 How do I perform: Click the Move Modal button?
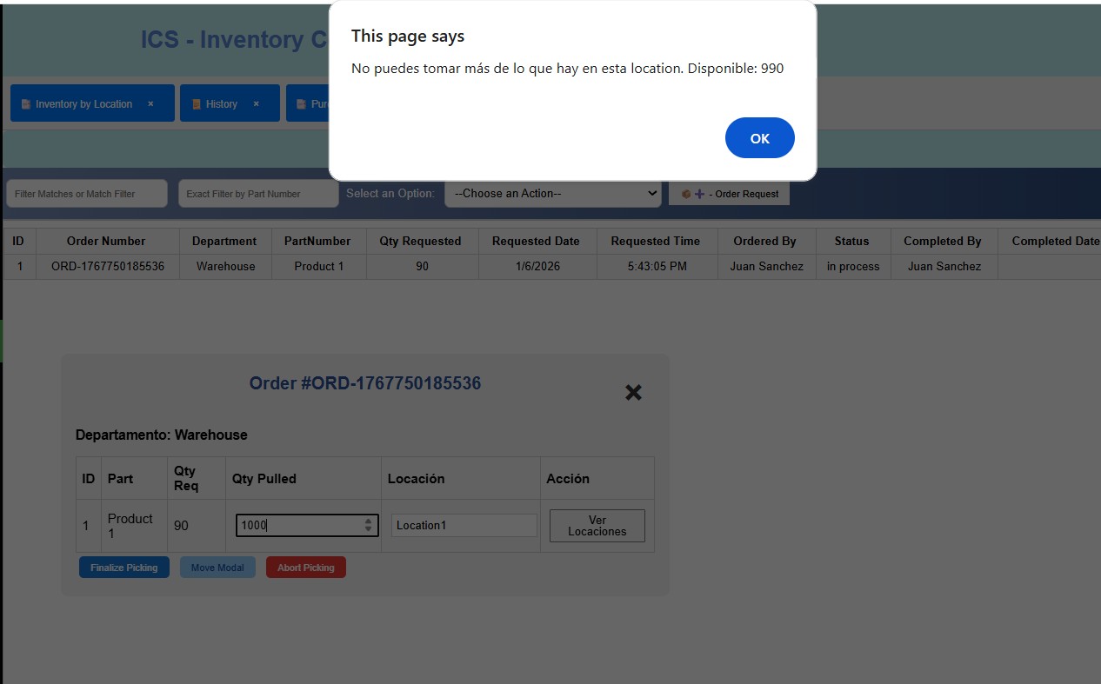pos(217,568)
